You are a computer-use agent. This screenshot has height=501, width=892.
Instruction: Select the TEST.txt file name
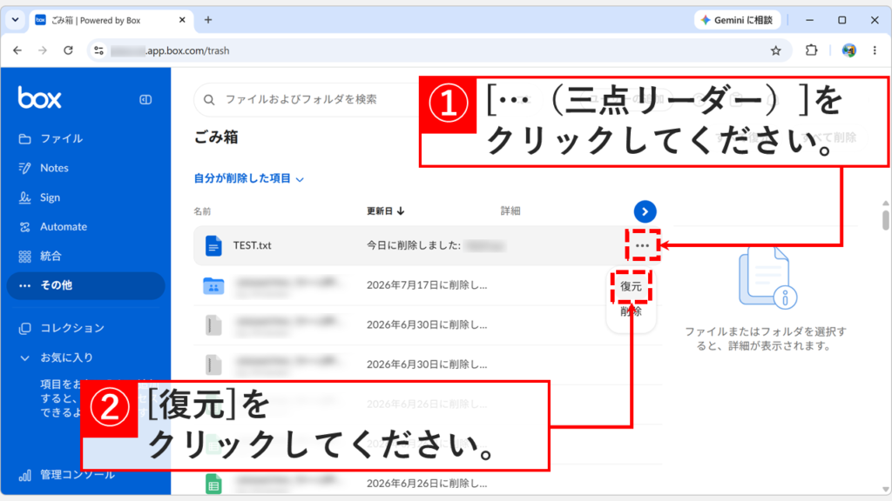[252, 245]
